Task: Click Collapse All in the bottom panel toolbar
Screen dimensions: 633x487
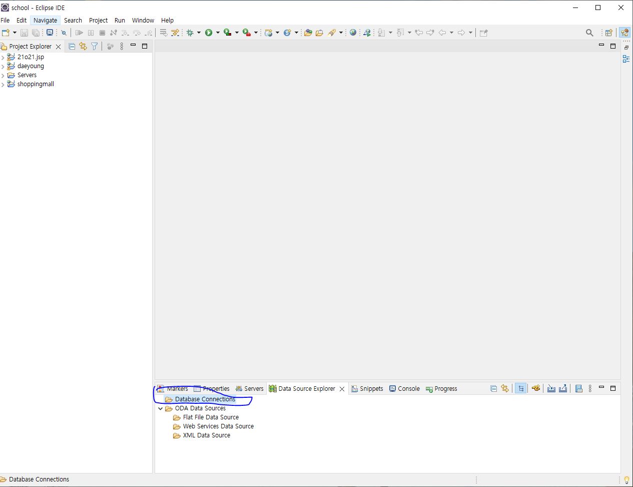Action: (493, 388)
